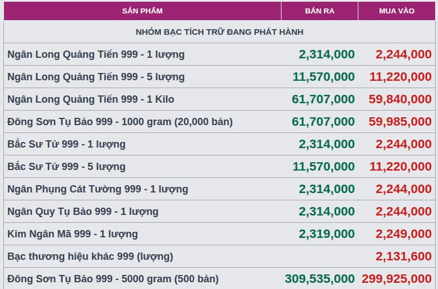The width and height of the screenshot is (438, 289).
Task: Click the BÁN RA column header
Action: coord(320,11)
